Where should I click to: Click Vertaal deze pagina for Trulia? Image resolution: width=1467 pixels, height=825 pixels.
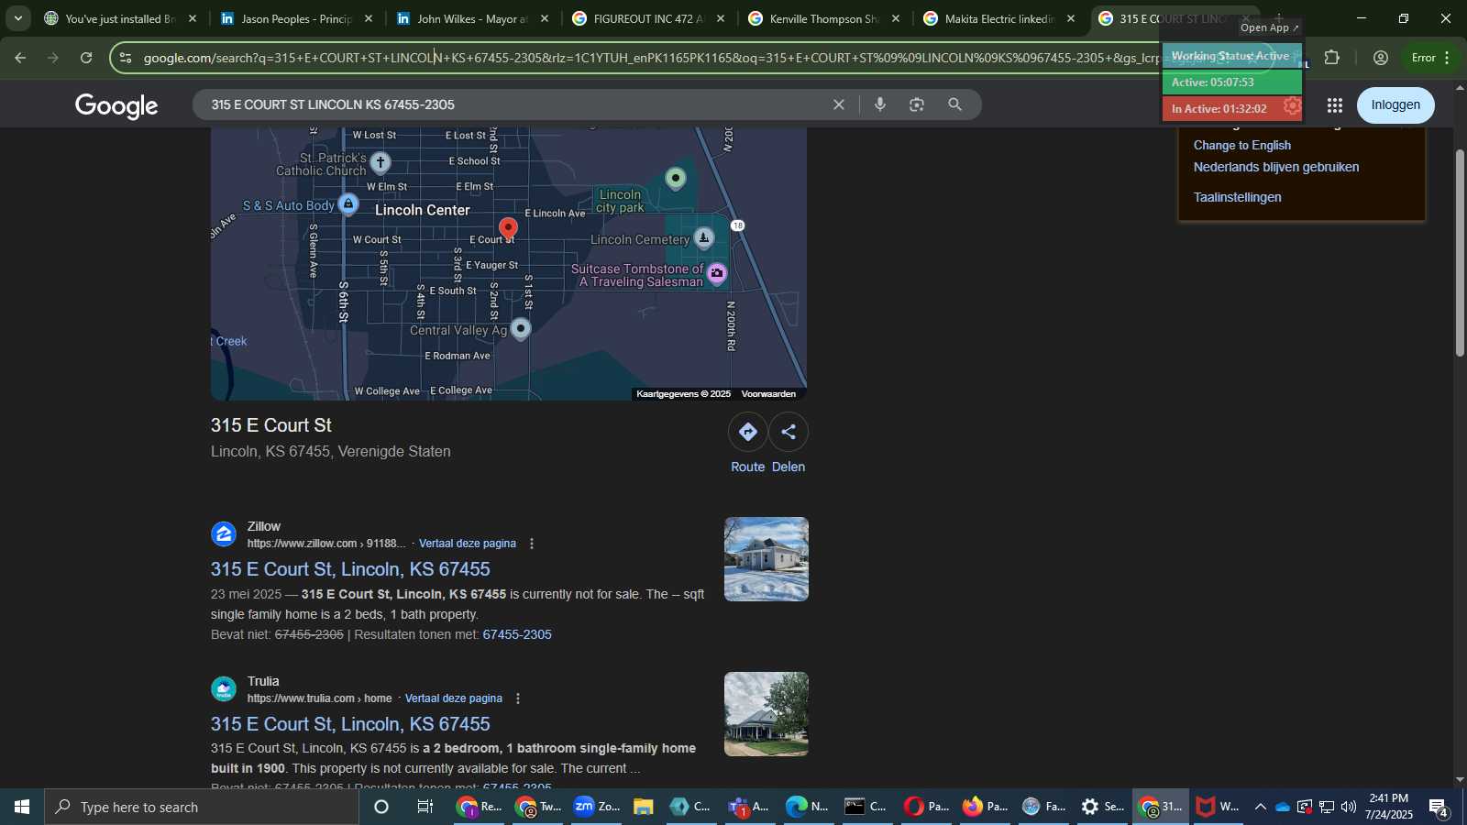(454, 698)
